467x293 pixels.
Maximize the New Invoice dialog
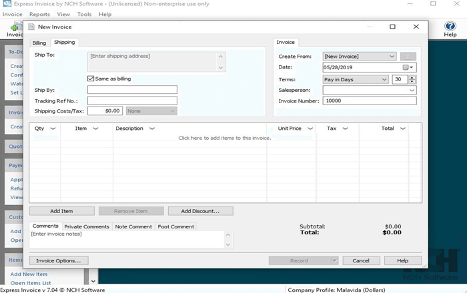[x=392, y=27]
